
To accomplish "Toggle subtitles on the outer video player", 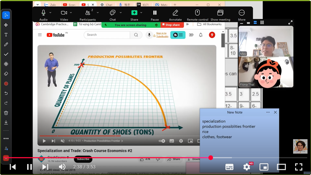I will [x=230, y=167].
